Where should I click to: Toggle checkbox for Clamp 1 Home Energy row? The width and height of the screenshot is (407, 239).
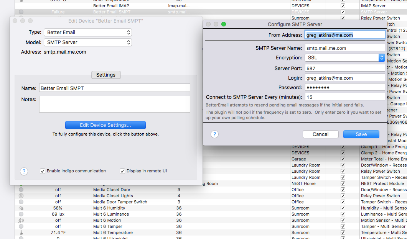click(343, 147)
